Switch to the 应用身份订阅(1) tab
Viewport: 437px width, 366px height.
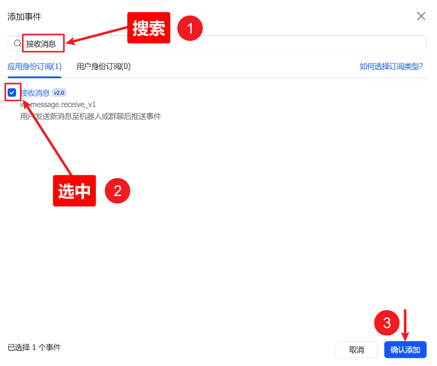pyautogui.click(x=35, y=66)
